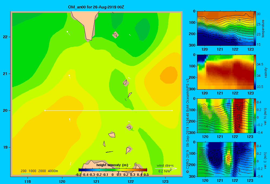Open the salinity depth section plot
270x184 pixels.
pos(225,72)
